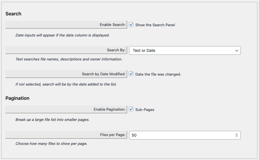Click the Search section heading
The width and height of the screenshot is (259, 160).
(x=13, y=14)
